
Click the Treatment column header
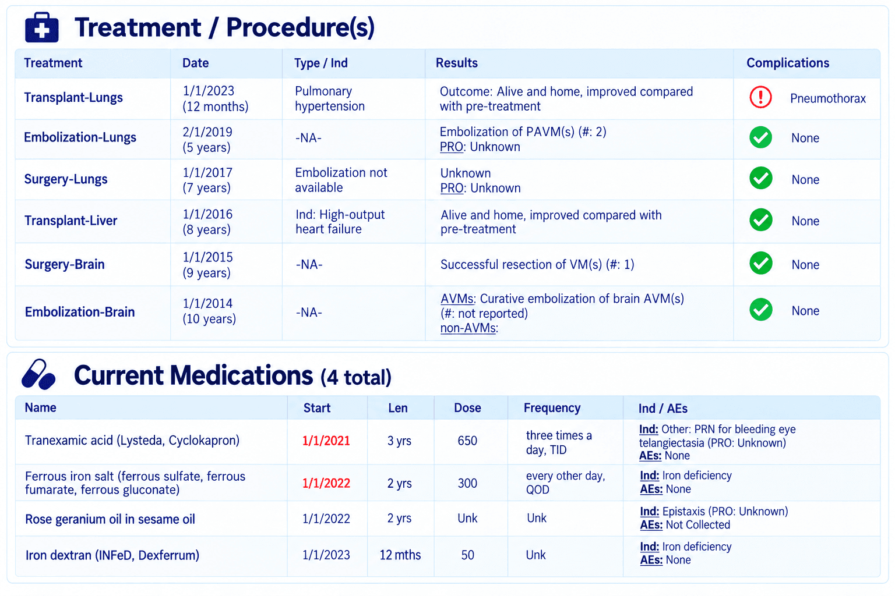click(x=53, y=63)
